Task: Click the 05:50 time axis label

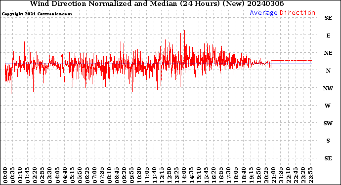Action: [x=80, y=175]
